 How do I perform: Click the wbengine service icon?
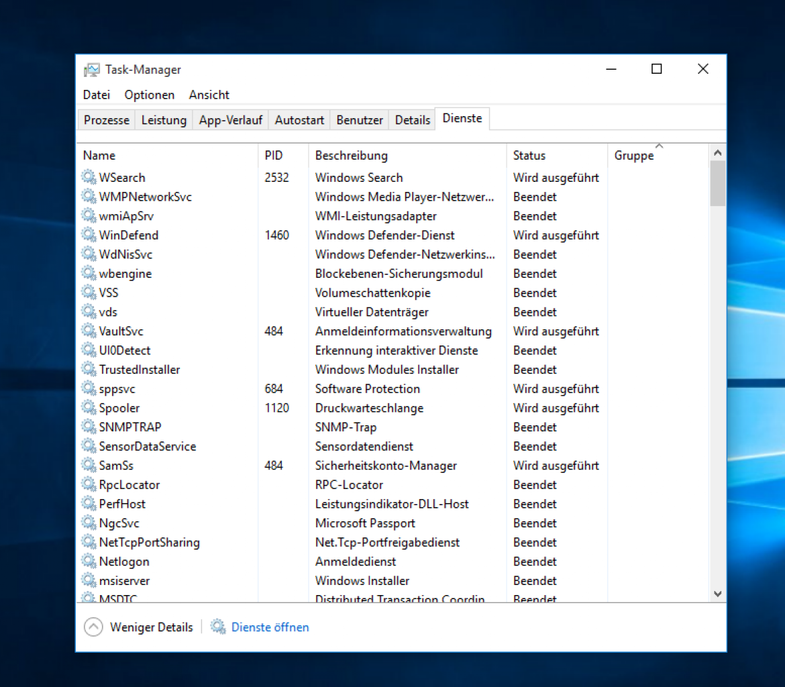coord(89,273)
